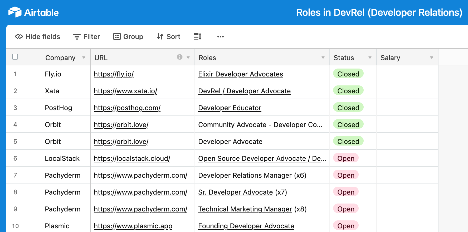468x232 pixels.
Task: Click the Salary column header label
Action: pos(390,58)
